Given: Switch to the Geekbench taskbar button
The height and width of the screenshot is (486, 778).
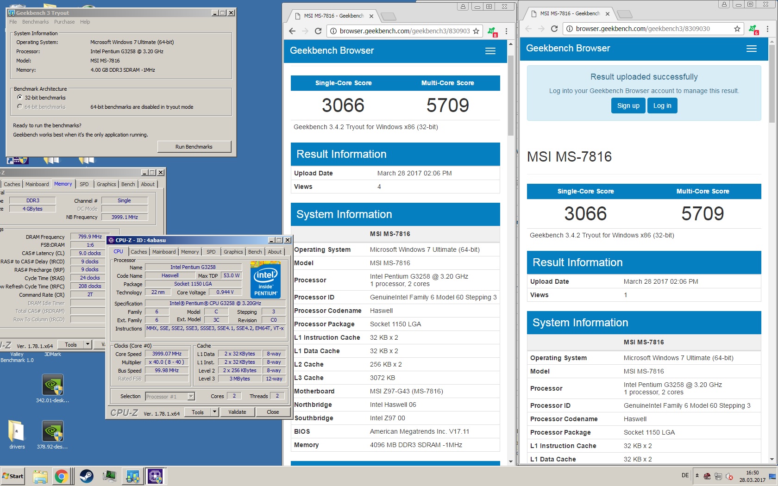Looking at the screenshot, I should [x=133, y=476].
